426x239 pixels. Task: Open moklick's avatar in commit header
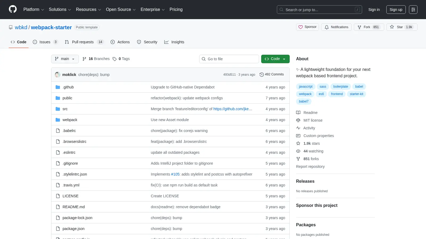pos(58,75)
